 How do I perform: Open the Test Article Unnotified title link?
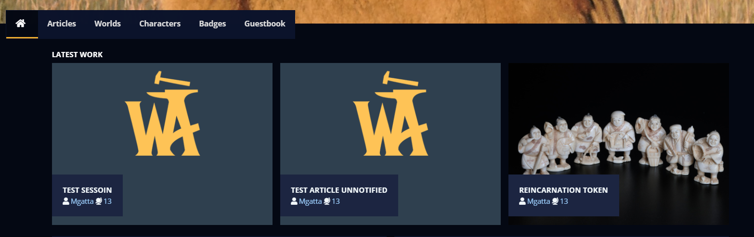339,190
